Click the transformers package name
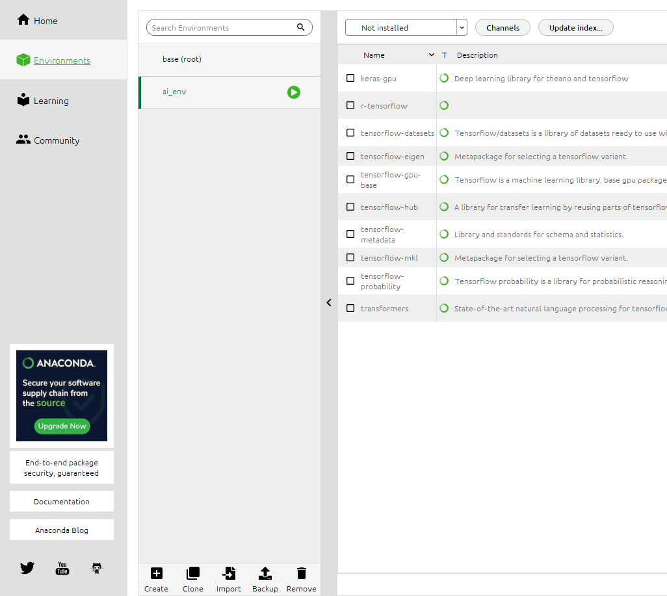667x596 pixels. 384,309
